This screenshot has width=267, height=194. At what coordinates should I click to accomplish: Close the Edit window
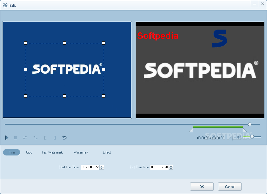pos(263,4)
